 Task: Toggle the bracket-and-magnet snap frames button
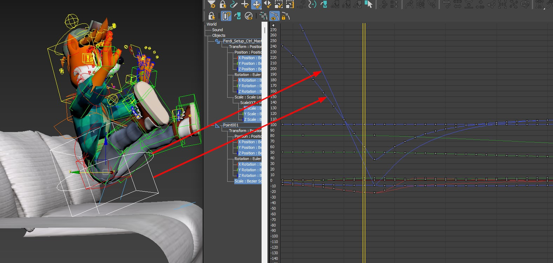(x=226, y=16)
